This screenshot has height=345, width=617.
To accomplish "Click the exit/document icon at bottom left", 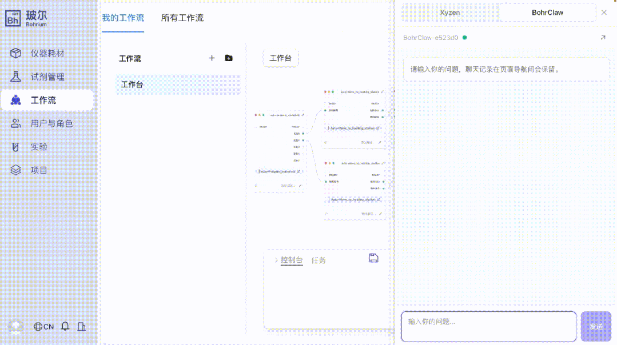I will coord(81,326).
